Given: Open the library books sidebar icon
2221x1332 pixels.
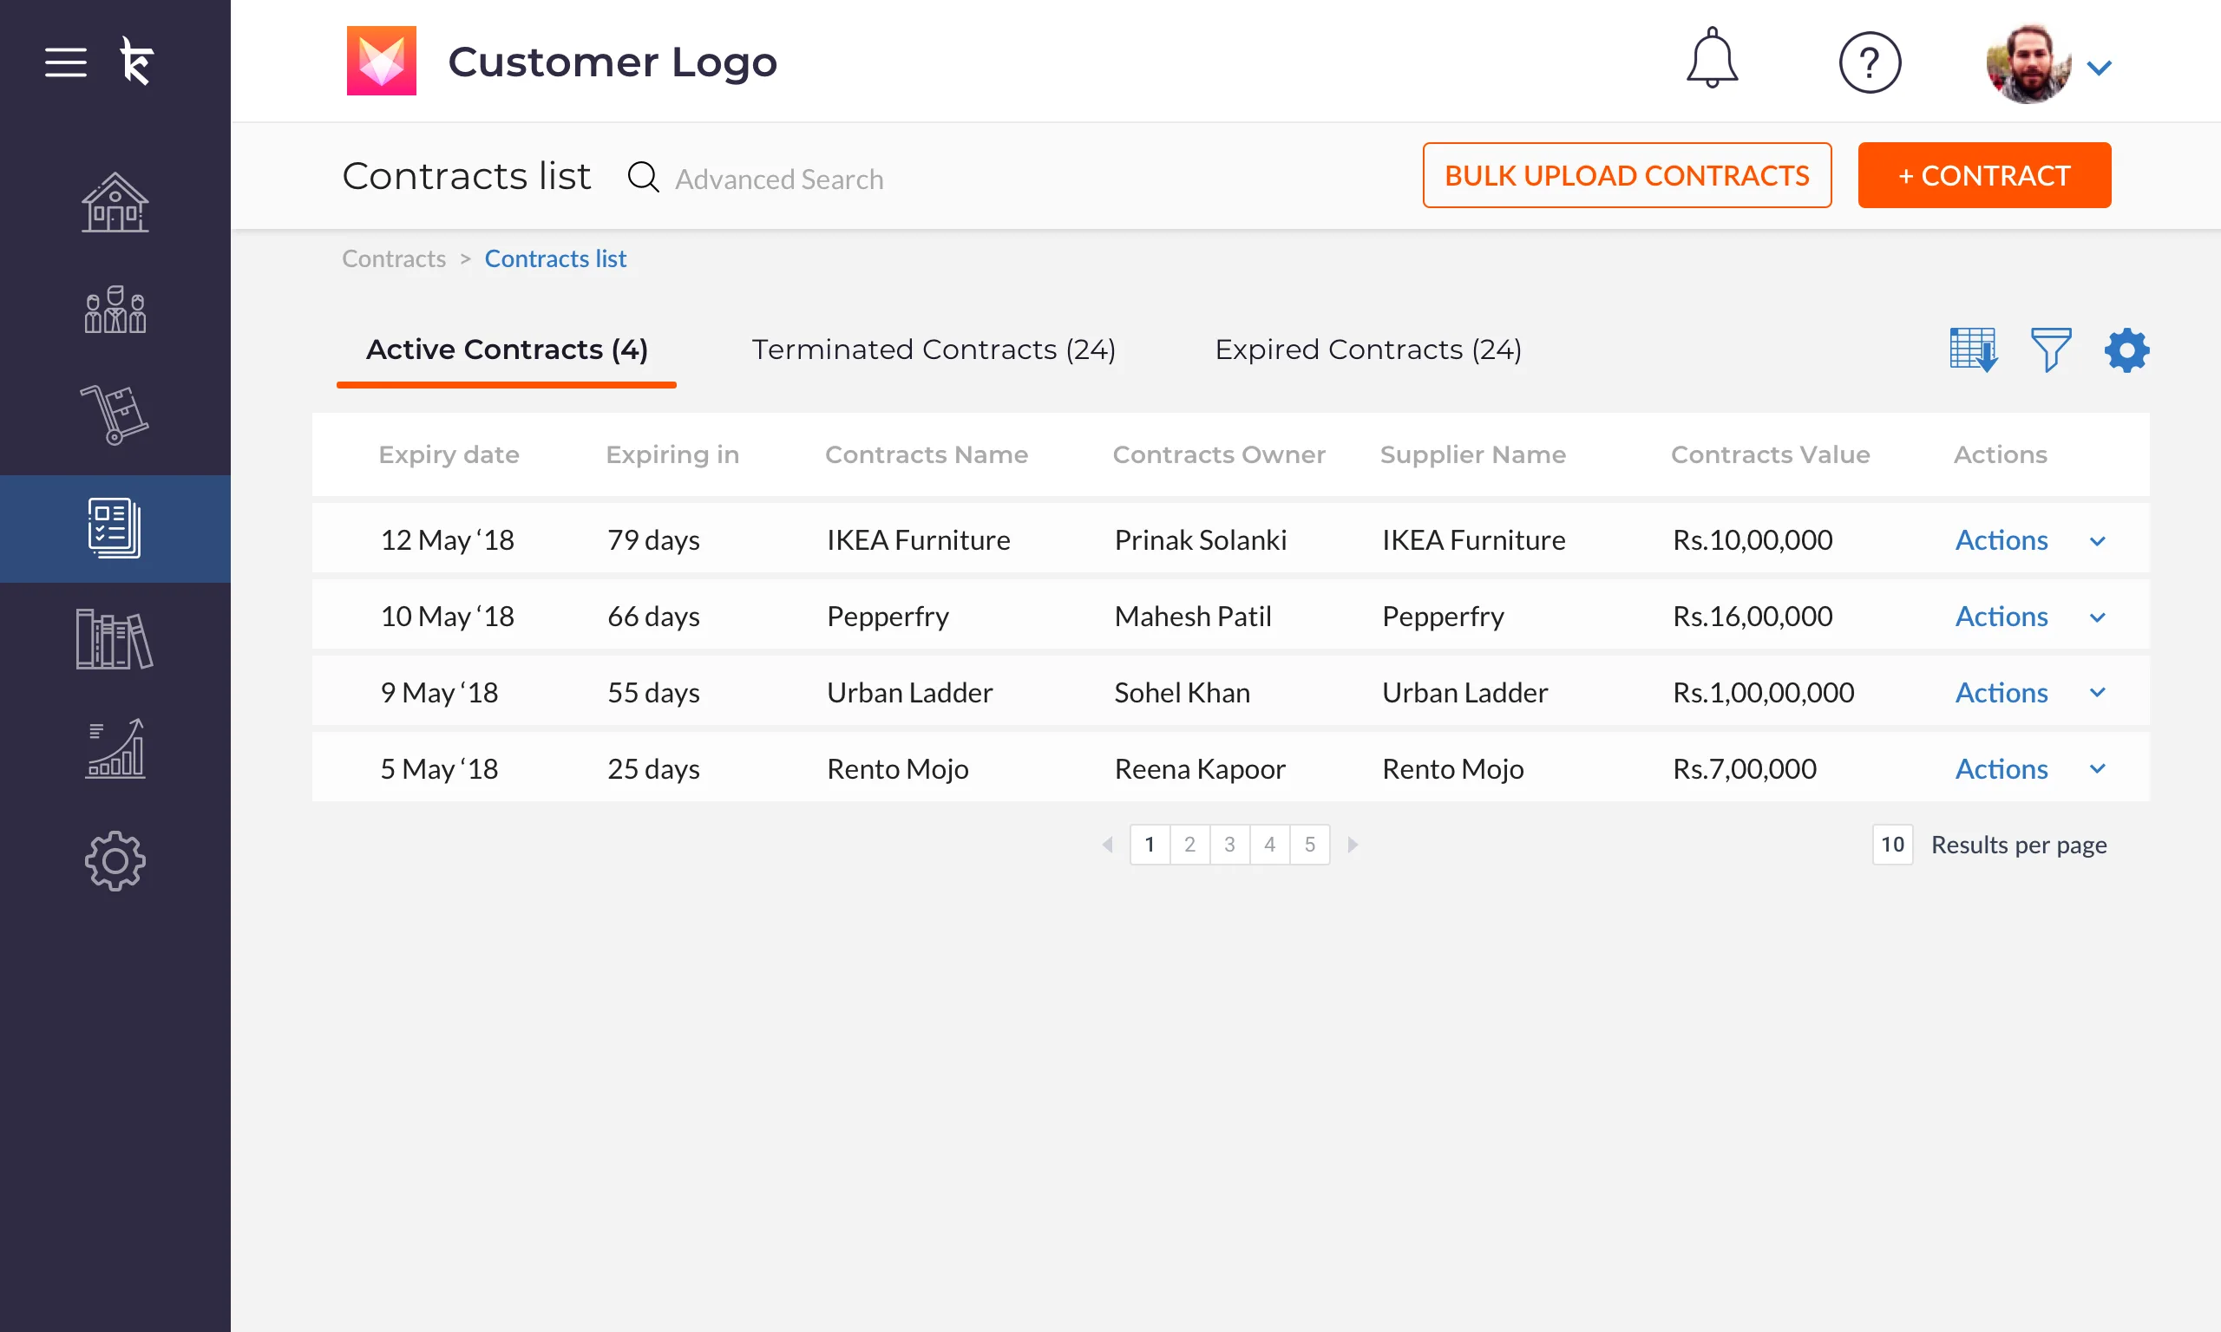Looking at the screenshot, I should point(115,639).
